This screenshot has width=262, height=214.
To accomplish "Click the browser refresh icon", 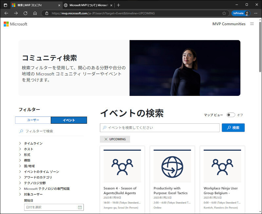I will point(25,13).
